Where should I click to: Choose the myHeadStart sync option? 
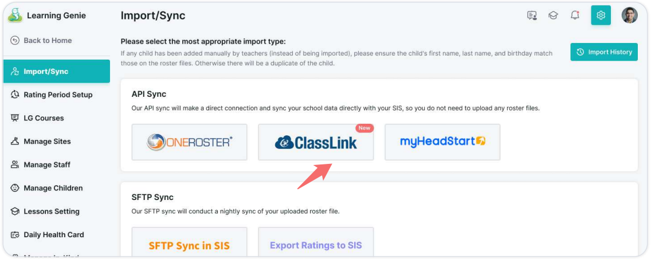click(x=442, y=142)
